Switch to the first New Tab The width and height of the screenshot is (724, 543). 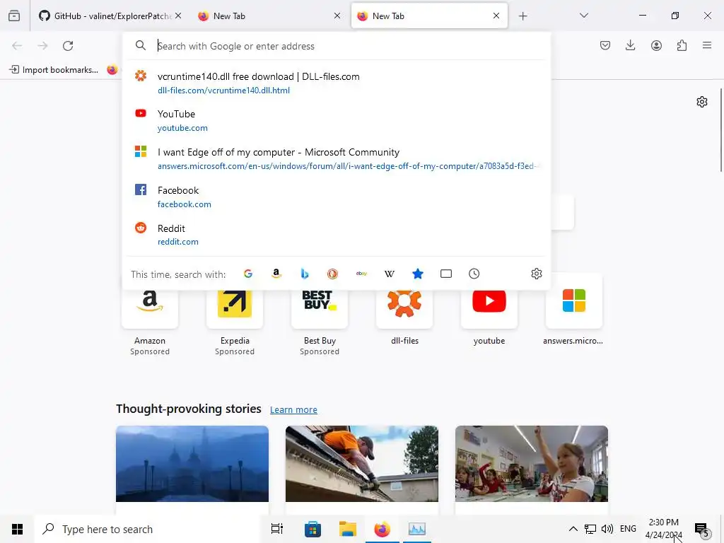tap(269, 16)
